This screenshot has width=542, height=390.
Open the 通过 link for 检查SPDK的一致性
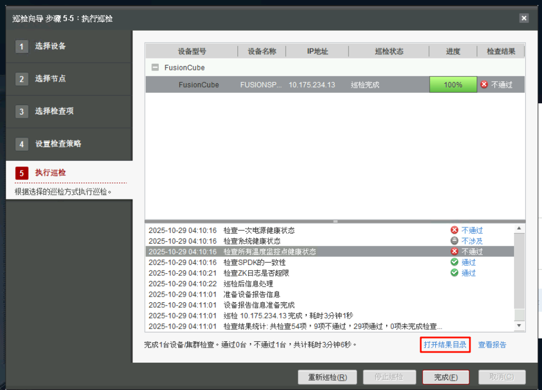click(469, 262)
